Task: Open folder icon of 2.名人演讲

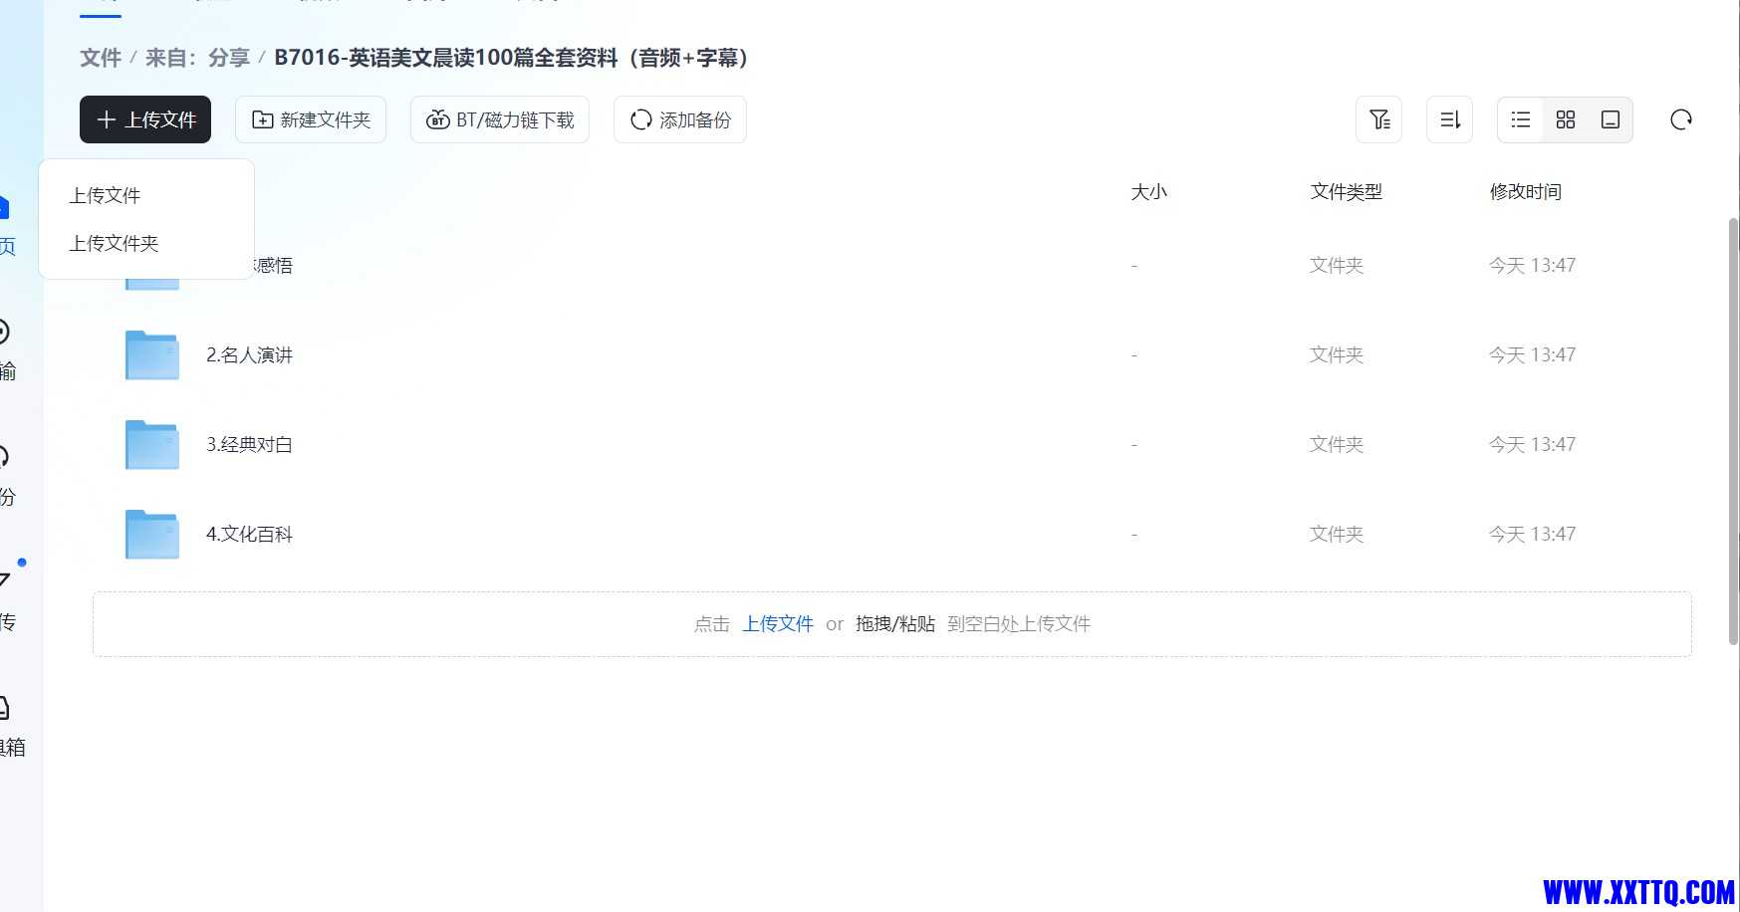Action: tap(152, 354)
